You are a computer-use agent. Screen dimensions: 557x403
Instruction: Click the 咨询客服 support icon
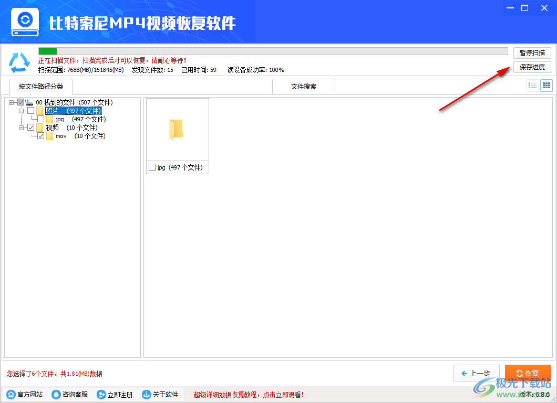[x=56, y=395]
